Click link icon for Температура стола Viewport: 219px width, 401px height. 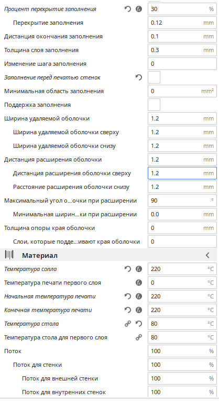[x=128, y=324]
